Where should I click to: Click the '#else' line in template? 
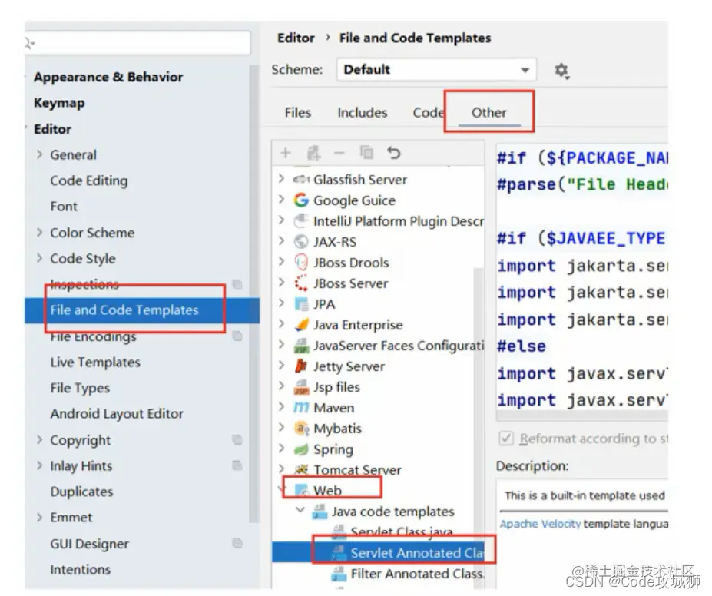point(522,346)
